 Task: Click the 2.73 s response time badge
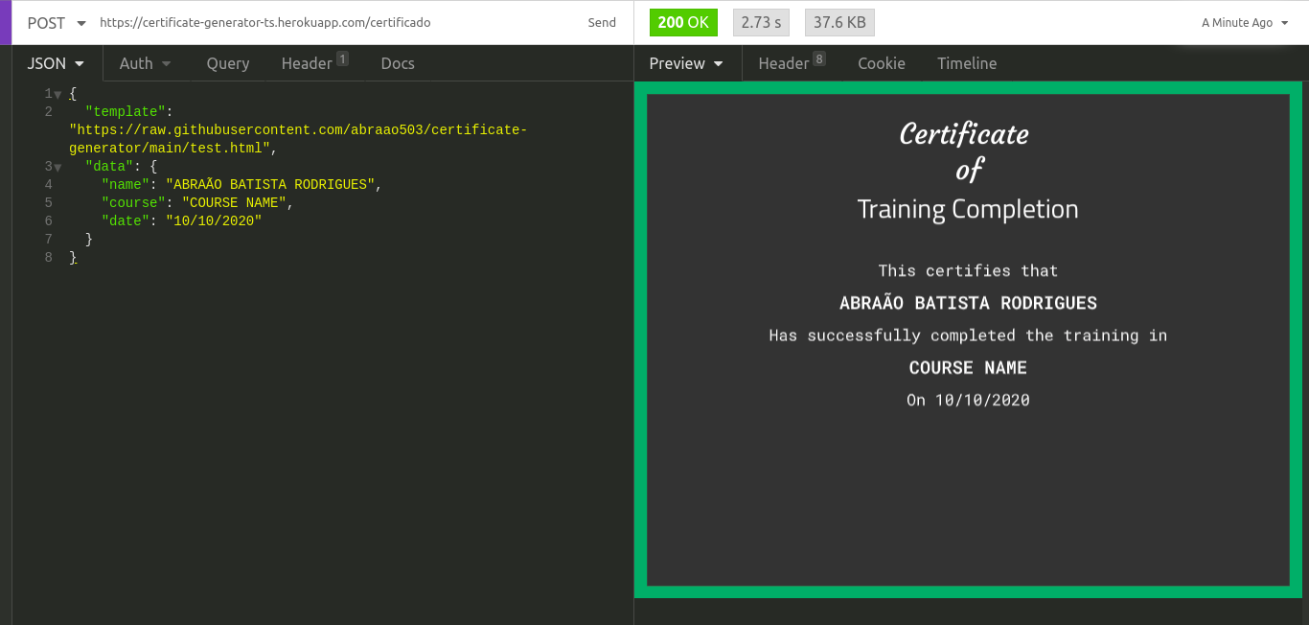(x=760, y=21)
